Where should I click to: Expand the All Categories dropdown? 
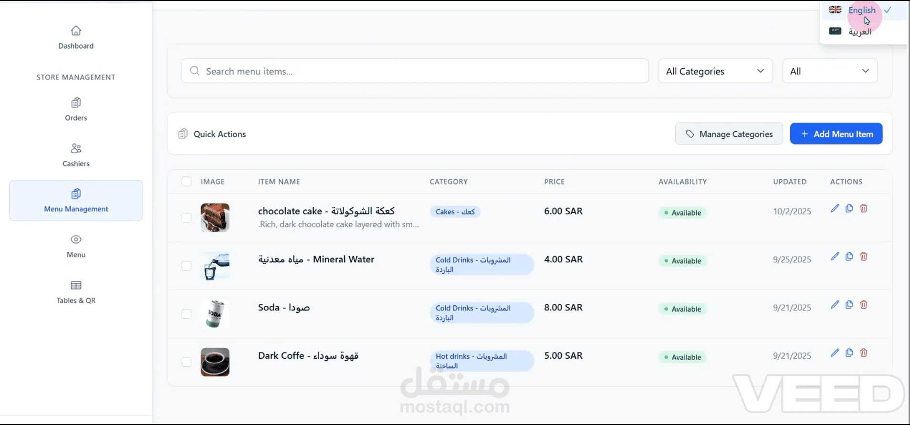715,71
